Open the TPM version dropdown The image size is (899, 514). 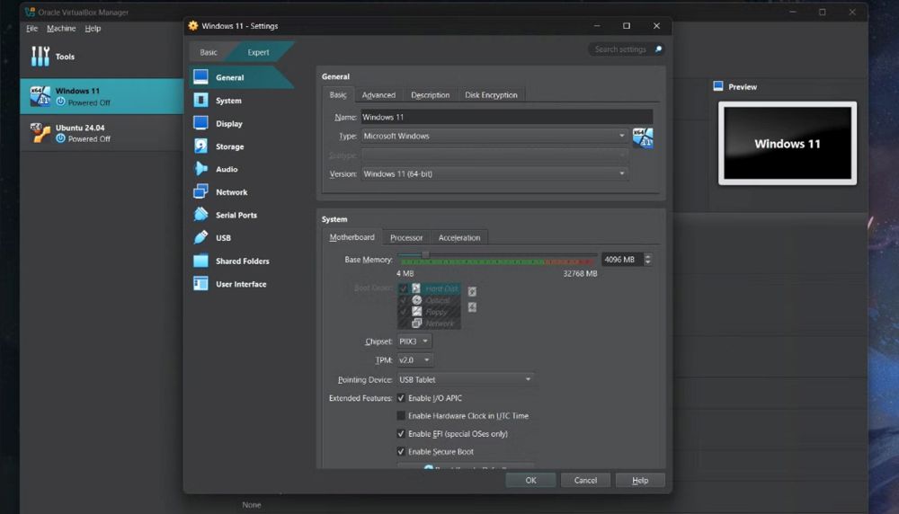coord(414,360)
